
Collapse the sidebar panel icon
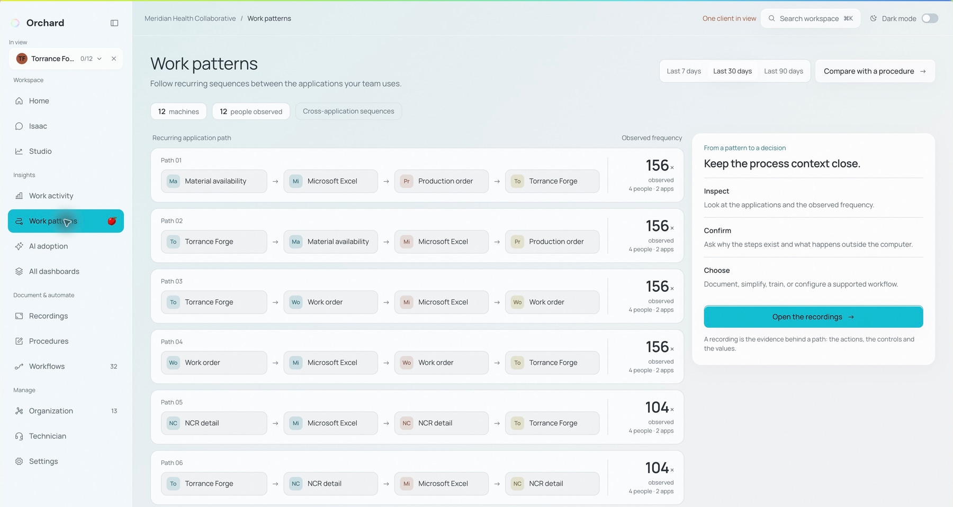pyautogui.click(x=114, y=23)
